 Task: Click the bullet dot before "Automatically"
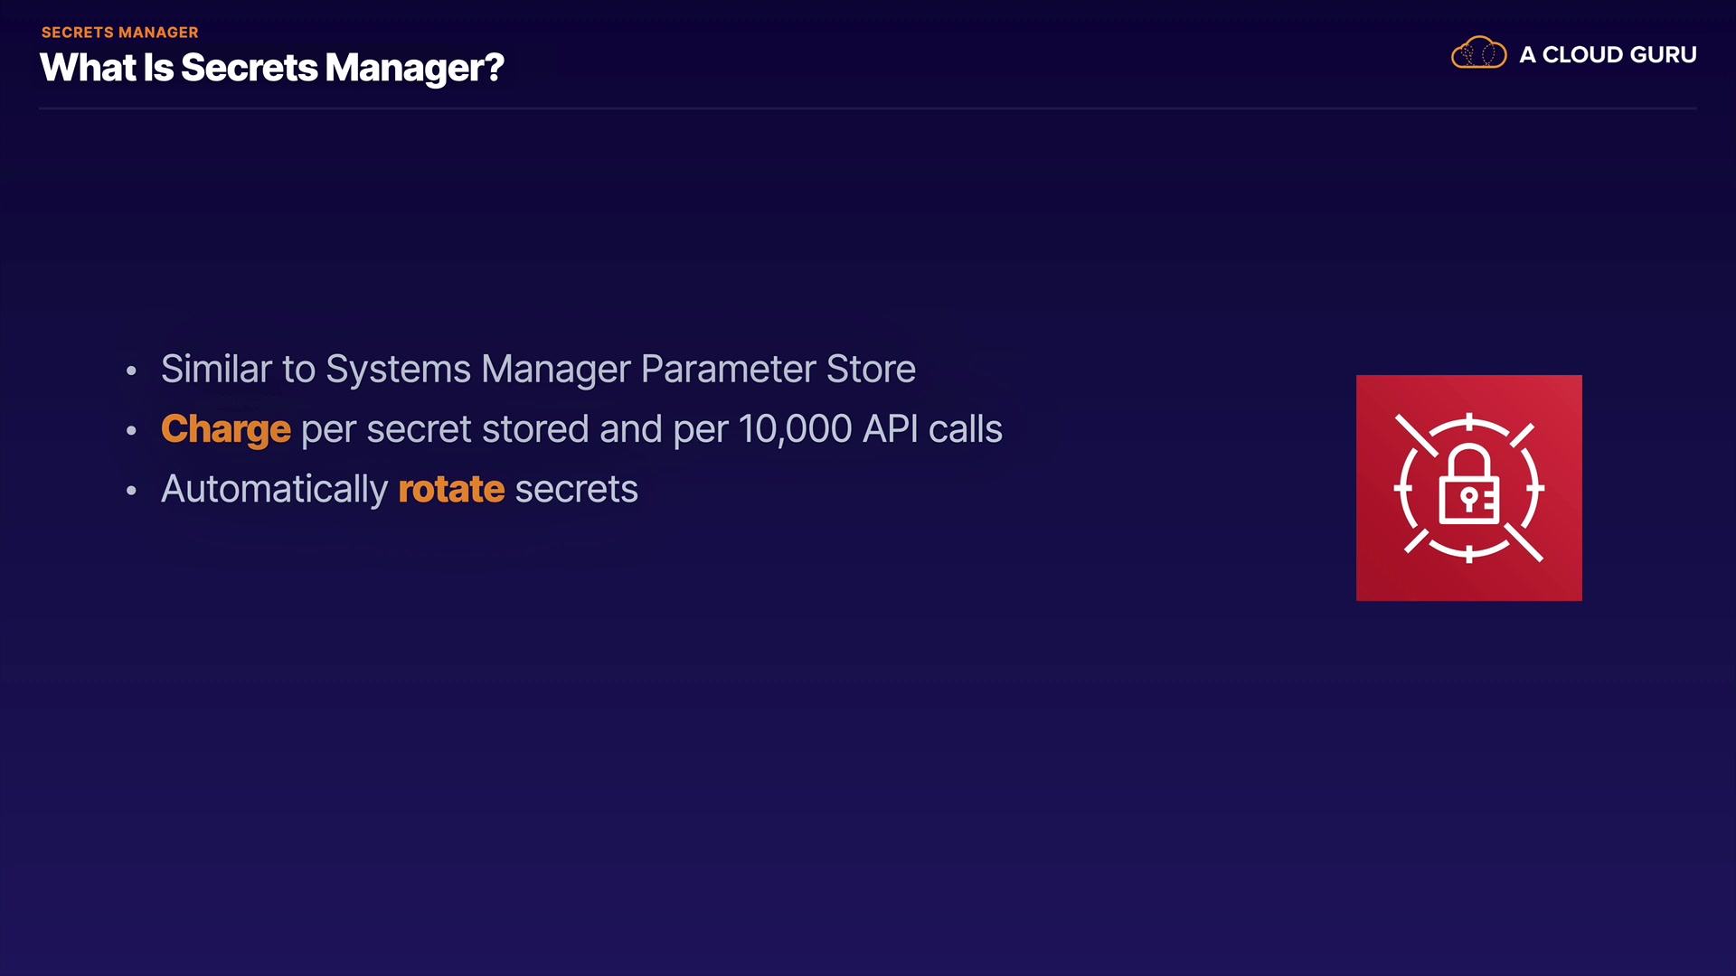coord(132,491)
